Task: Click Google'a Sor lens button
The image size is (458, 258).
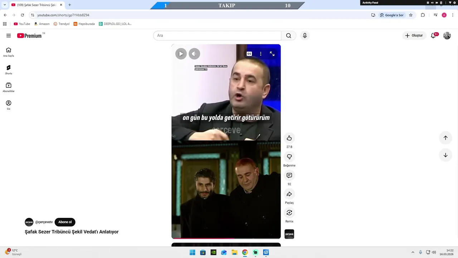Action: (392, 15)
